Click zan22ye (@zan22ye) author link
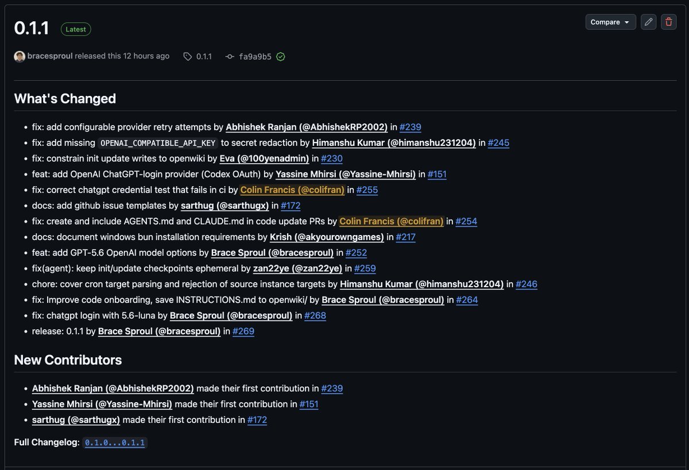Screen dimensions: 689x470 298,268
